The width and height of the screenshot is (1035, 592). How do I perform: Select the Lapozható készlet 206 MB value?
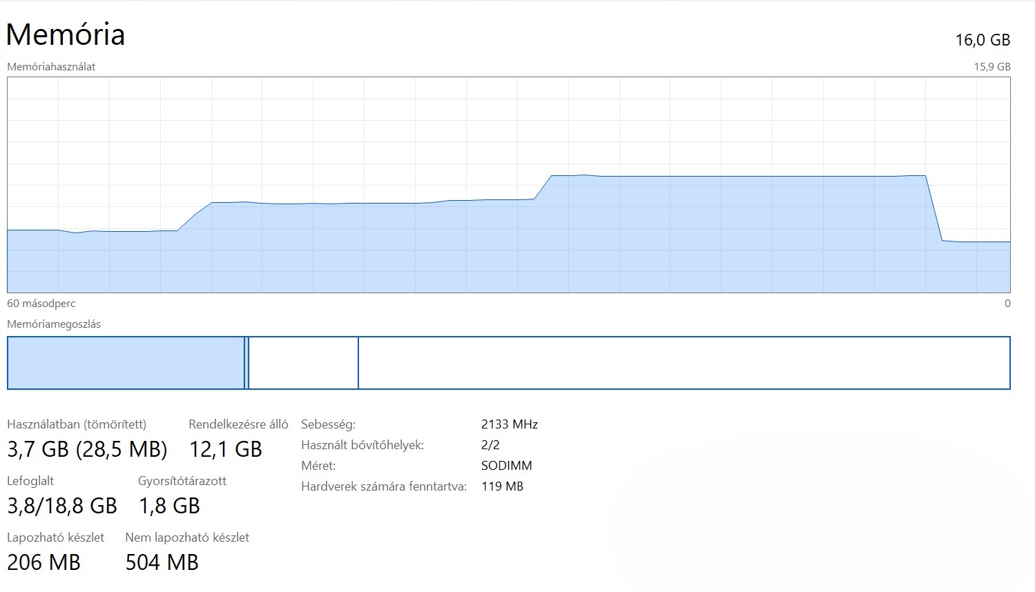(43, 562)
